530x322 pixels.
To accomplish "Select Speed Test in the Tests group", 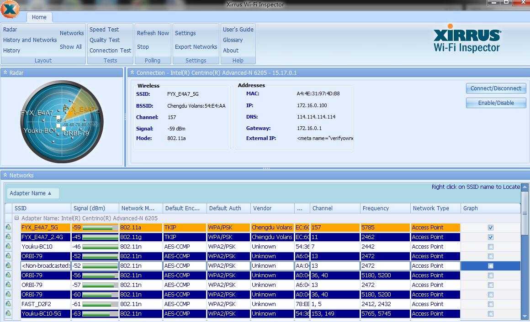I will [104, 29].
